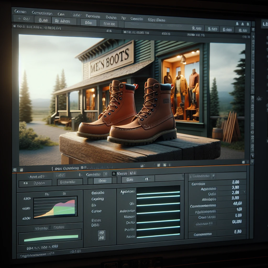
Task: Open the leftmost menu in the menu bar
Action: (20, 12)
